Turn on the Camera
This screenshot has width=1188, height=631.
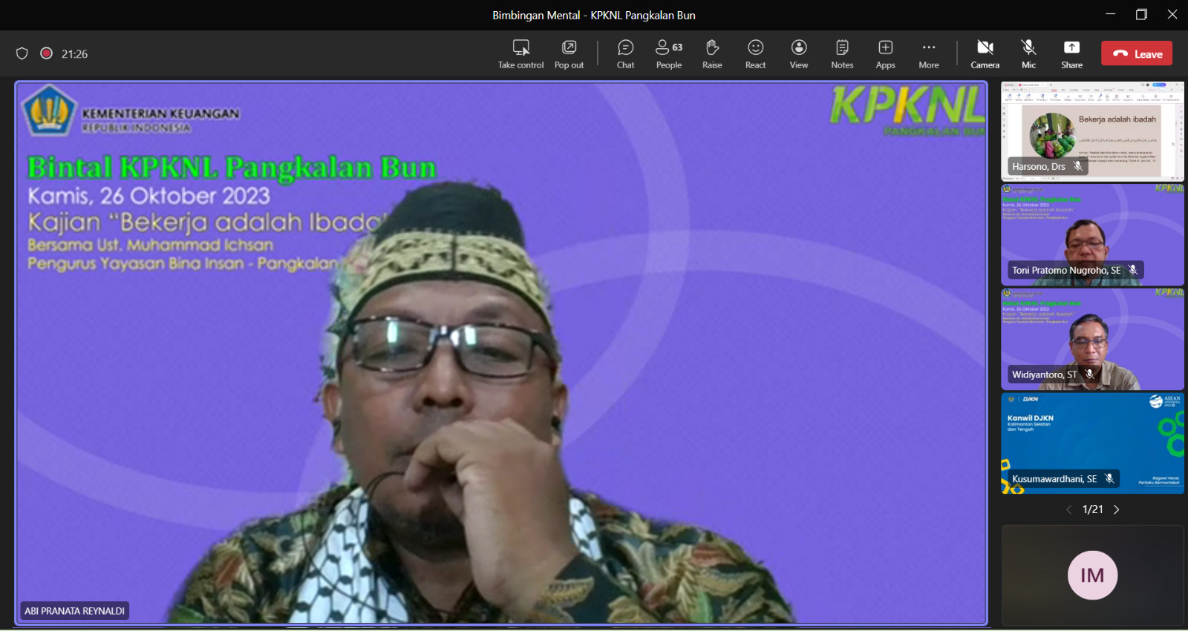[x=985, y=54]
